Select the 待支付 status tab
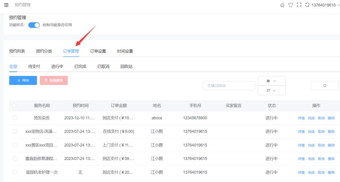This screenshot has height=182, width=340. pyautogui.click(x=34, y=67)
